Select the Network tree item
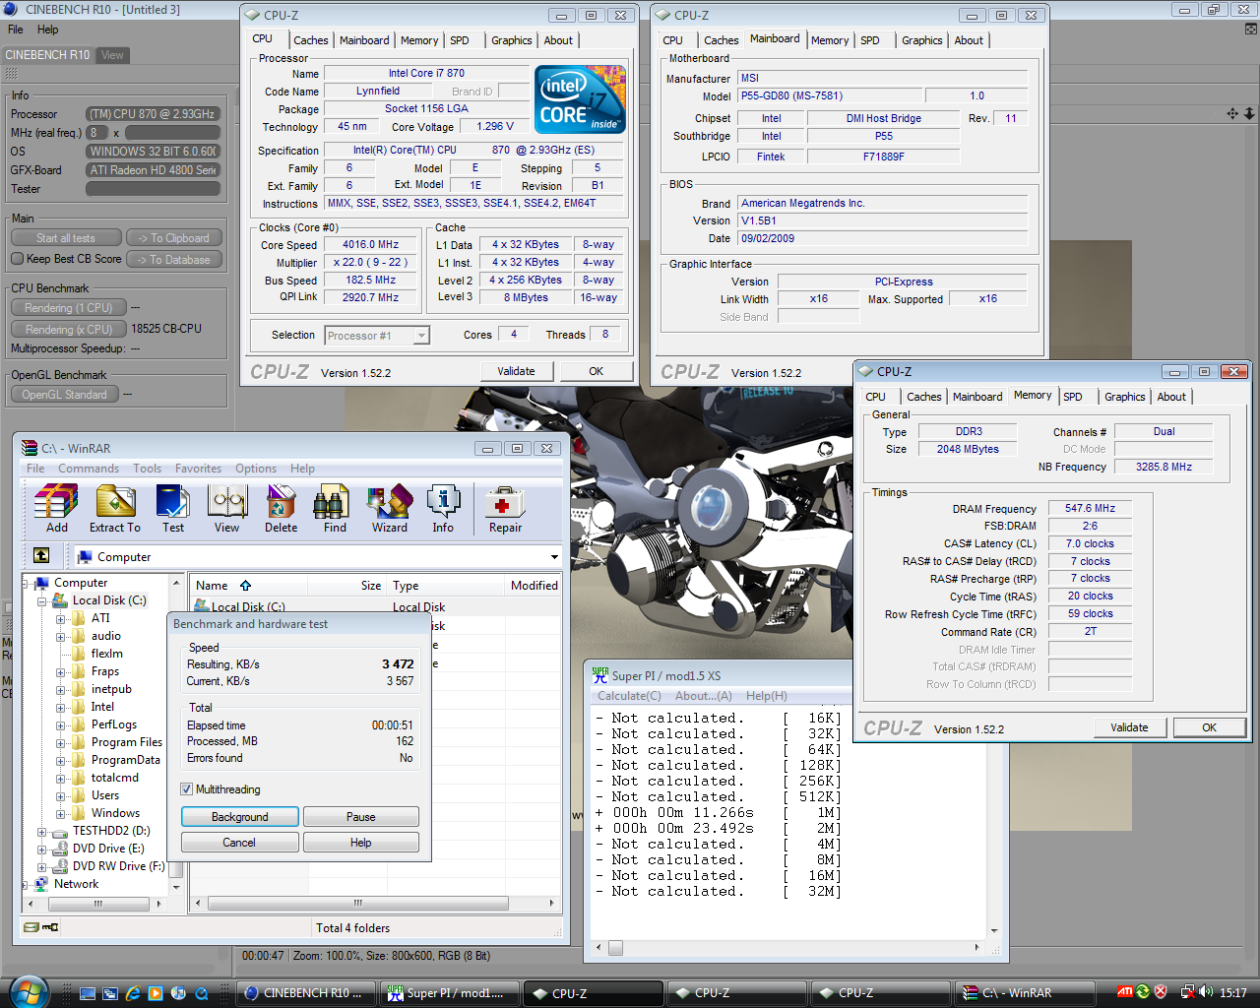Viewport: 1260px width, 1008px height. coord(76,884)
